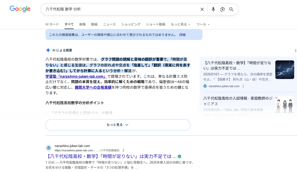The width and height of the screenshot is (297, 172).
Task: Switch to the 画像 tab
Action: (x=82, y=24)
